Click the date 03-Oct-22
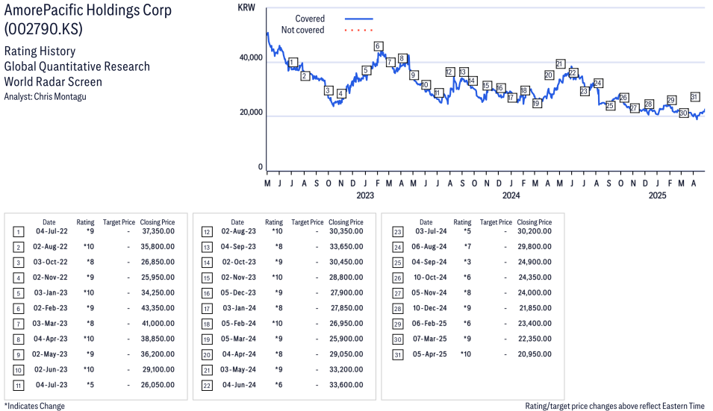The image size is (713, 411). pyautogui.click(x=50, y=262)
